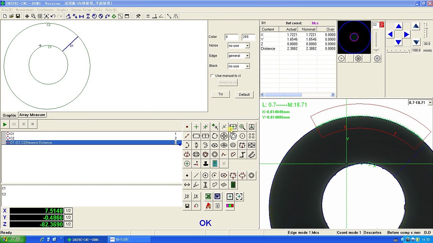
Task: Move stage left with blue arrow
Action: point(390,34)
